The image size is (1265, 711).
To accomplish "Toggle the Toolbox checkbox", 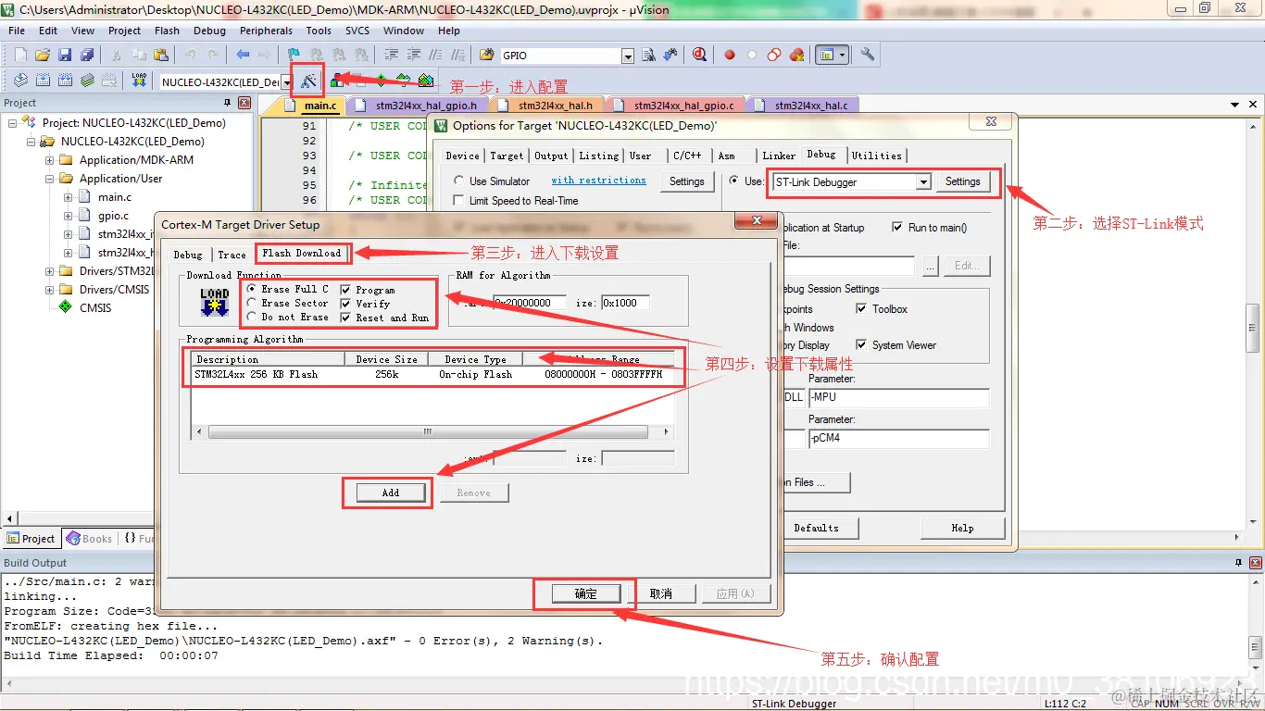I will tap(861, 309).
